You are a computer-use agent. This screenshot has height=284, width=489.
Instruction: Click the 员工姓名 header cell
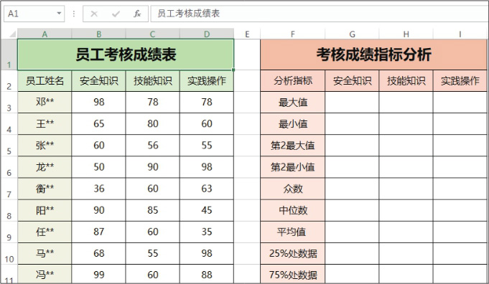(45, 81)
